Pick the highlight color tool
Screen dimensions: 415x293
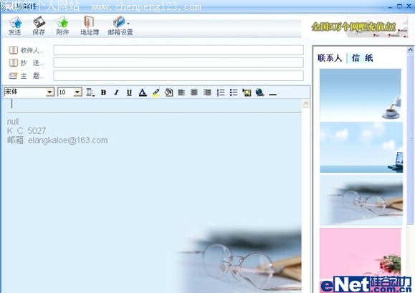point(156,92)
